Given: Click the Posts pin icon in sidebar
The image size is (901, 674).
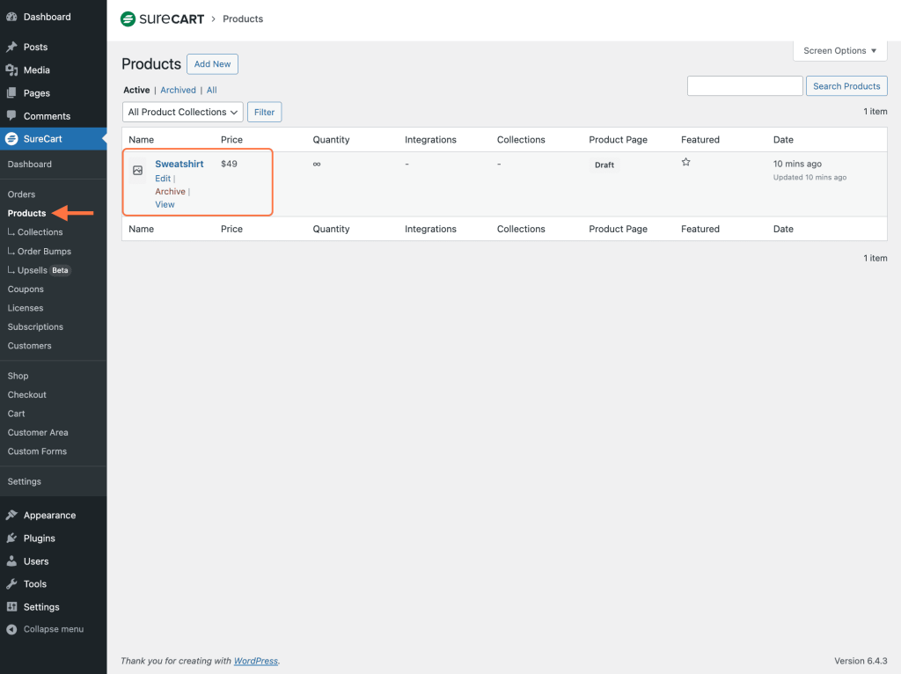Looking at the screenshot, I should pyautogui.click(x=11, y=48).
